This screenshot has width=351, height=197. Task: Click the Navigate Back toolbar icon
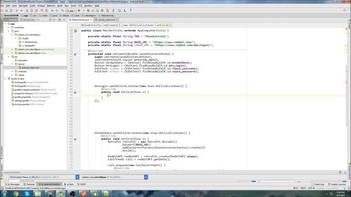[x=52, y=10]
